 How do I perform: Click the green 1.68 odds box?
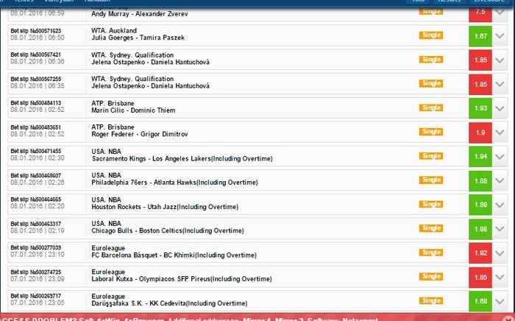pos(480,302)
